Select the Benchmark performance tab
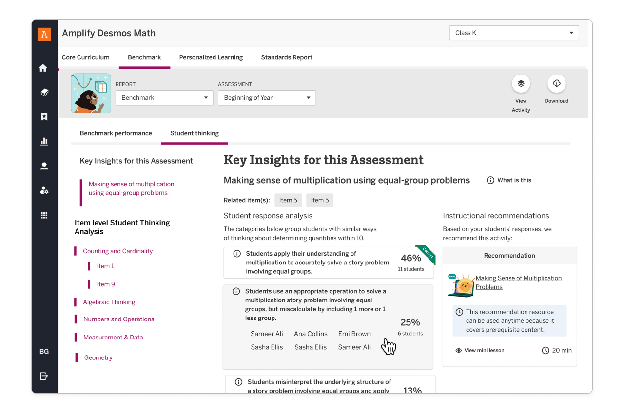 (116, 133)
